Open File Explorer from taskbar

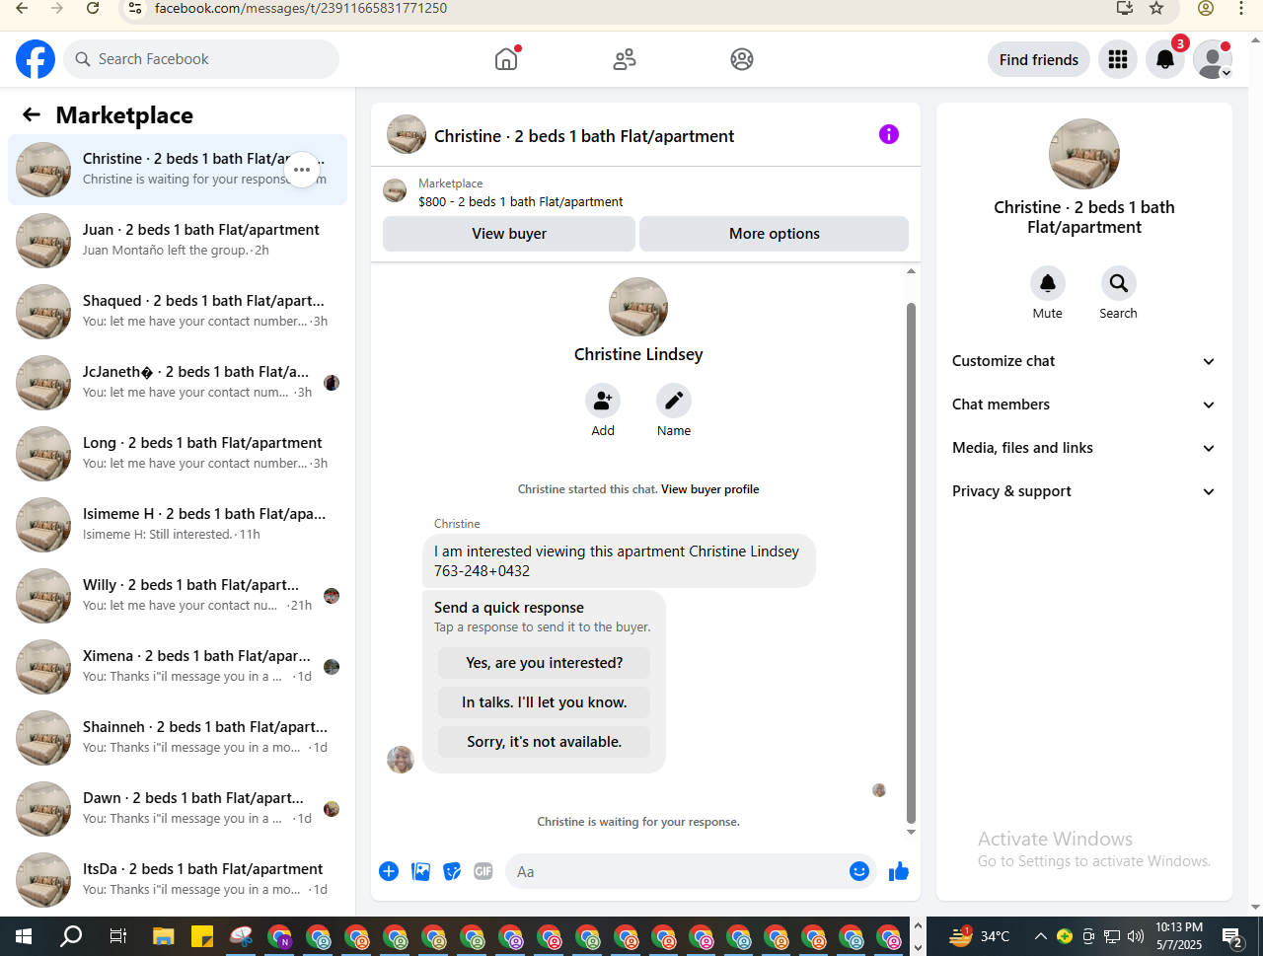coord(164,936)
